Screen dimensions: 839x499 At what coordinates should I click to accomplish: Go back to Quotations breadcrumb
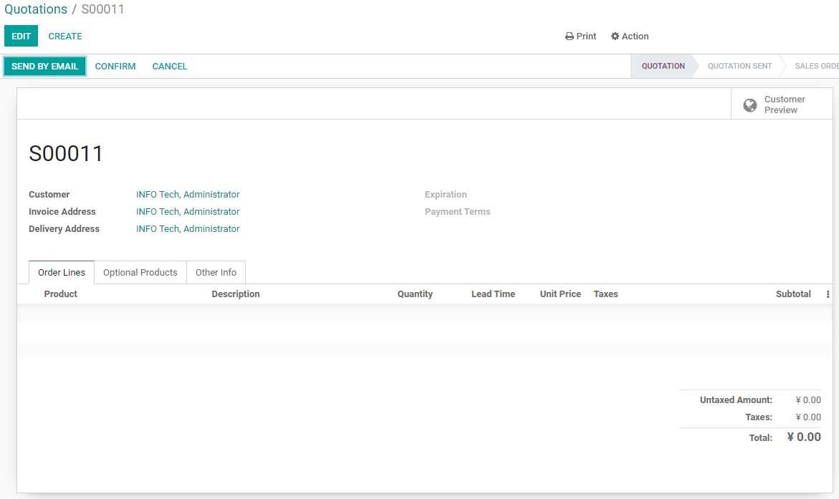pyautogui.click(x=36, y=9)
